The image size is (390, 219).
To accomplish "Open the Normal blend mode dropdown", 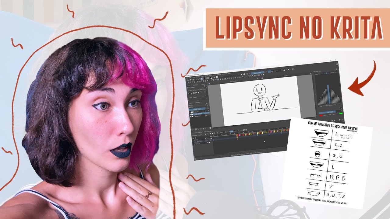I will pos(197,107).
